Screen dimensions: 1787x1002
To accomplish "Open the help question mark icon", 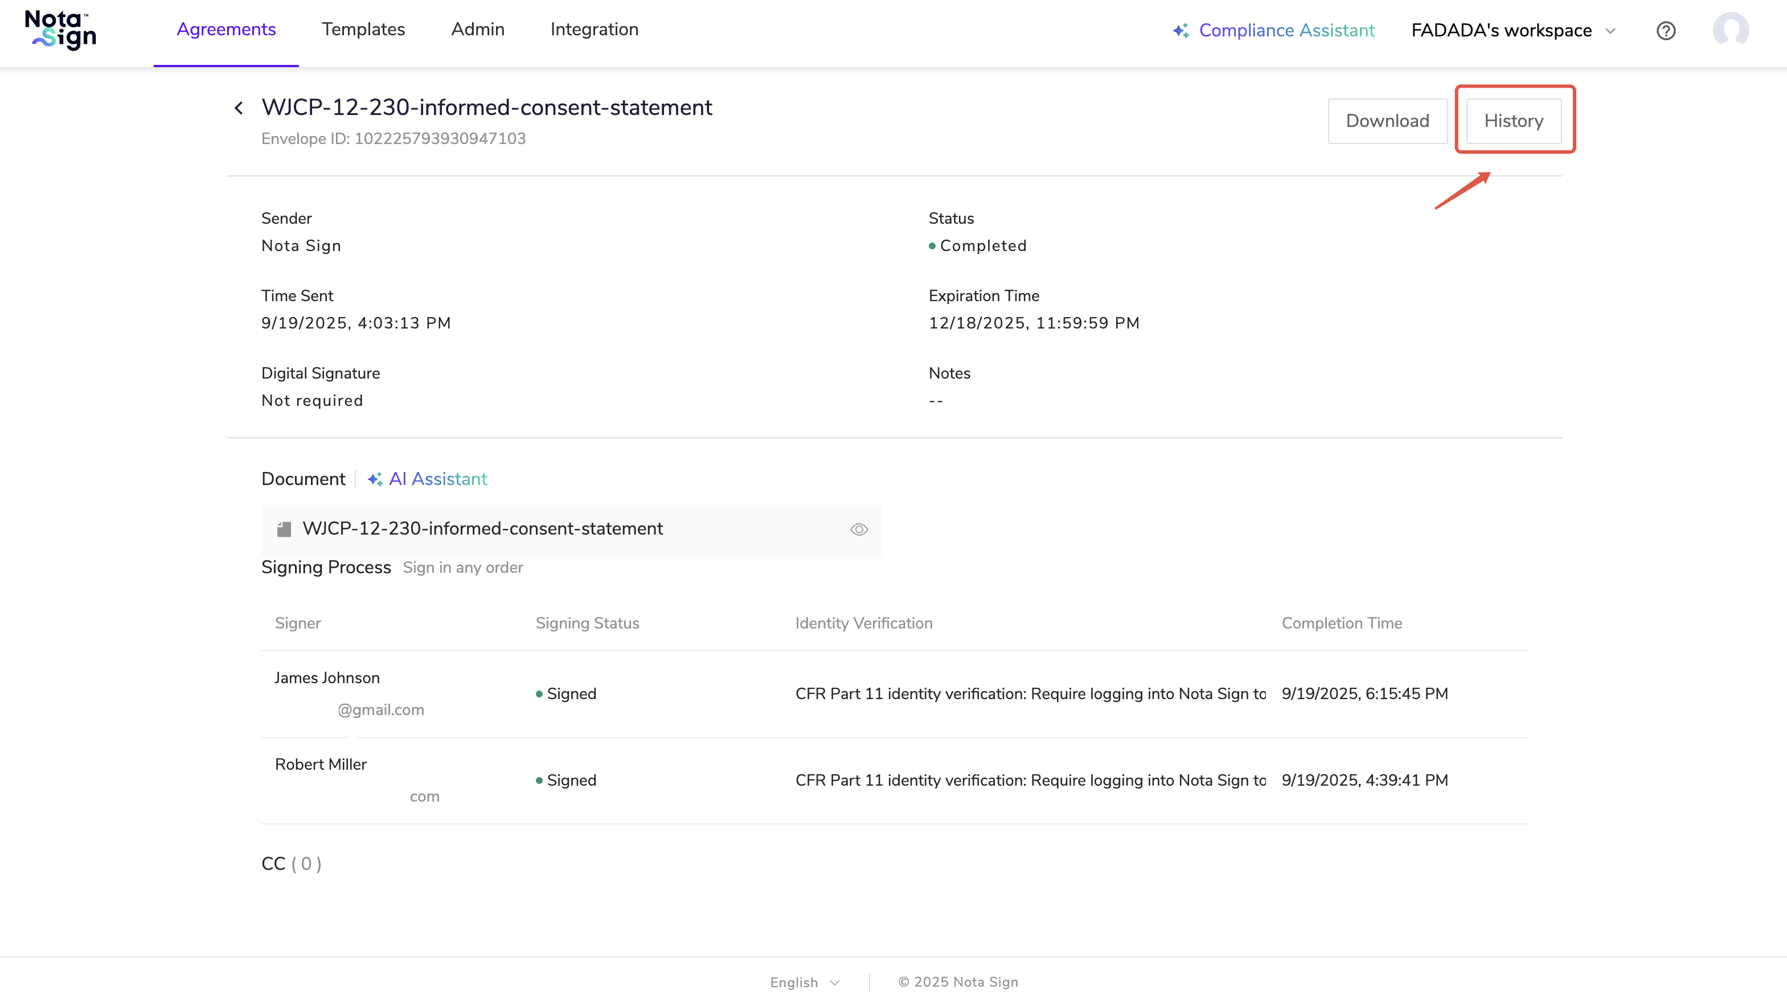I will [x=1666, y=31].
